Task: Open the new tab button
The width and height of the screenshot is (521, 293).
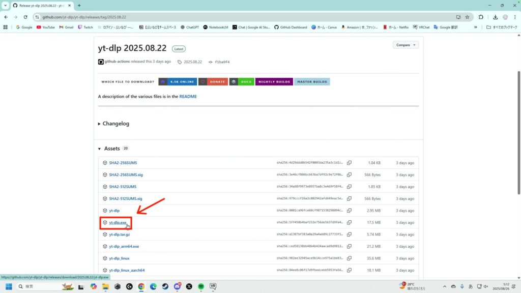Action: [79, 5]
